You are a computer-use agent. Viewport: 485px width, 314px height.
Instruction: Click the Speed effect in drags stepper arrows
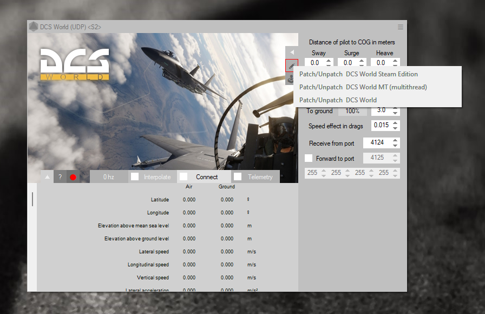396,126
